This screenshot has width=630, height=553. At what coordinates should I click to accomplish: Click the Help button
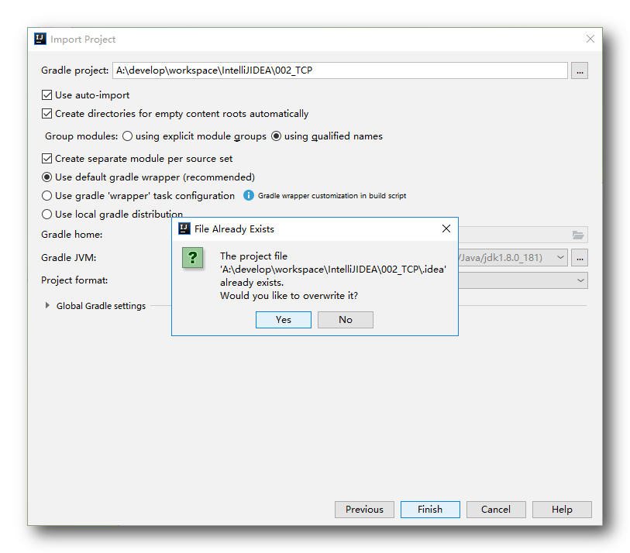point(562,510)
